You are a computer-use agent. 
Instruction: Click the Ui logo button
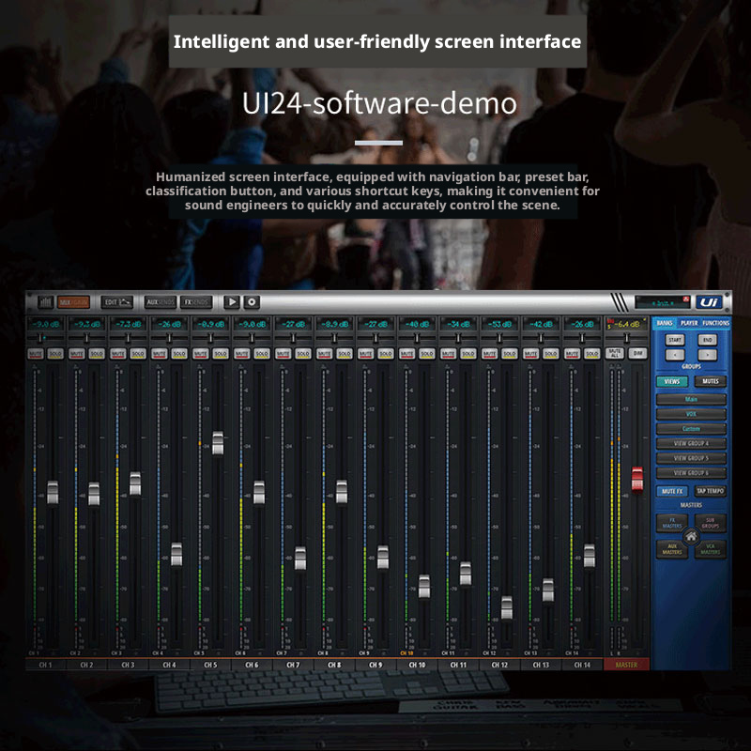710,302
